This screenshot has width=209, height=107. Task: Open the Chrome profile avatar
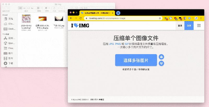(x=196, y=18)
